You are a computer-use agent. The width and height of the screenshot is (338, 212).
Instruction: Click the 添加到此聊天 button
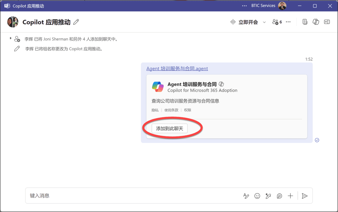[169, 129]
